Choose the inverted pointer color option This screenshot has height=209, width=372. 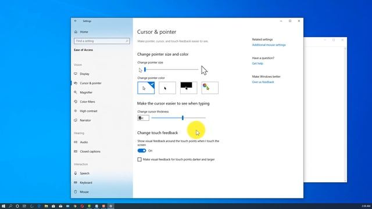pyautogui.click(x=188, y=88)
